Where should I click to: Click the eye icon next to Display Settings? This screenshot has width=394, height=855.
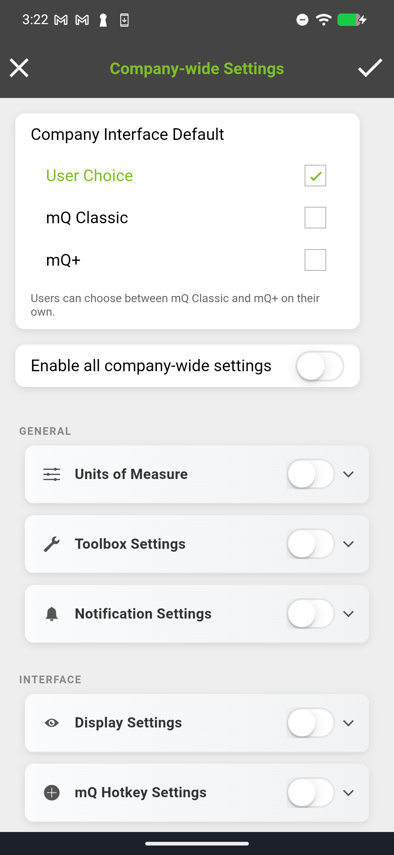point(52,723)
